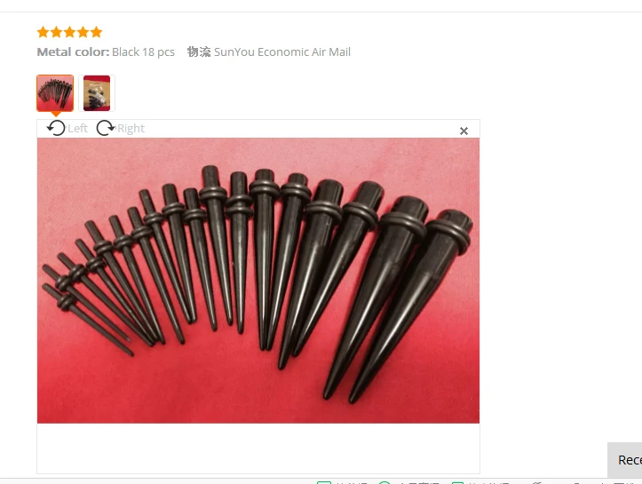Screen dimensions: 642x484
Task: Click the fourth orange rating star
Action: click(83, 32)
